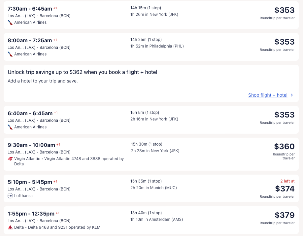Select the 7:30am - 6:45am American flight

coord(30,9)
